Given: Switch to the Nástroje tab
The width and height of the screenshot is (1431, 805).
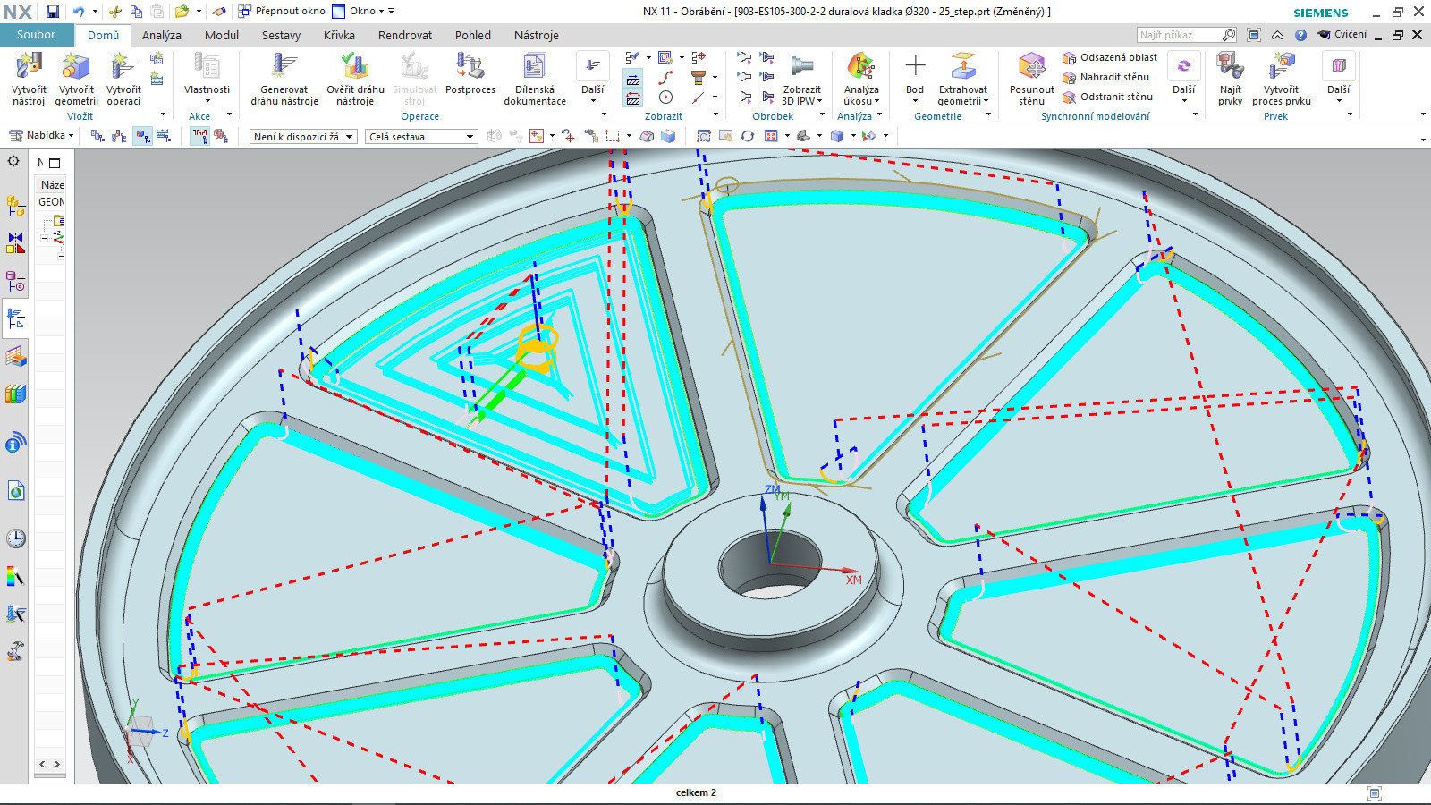Looking at the screenshot, I should 537,35.
